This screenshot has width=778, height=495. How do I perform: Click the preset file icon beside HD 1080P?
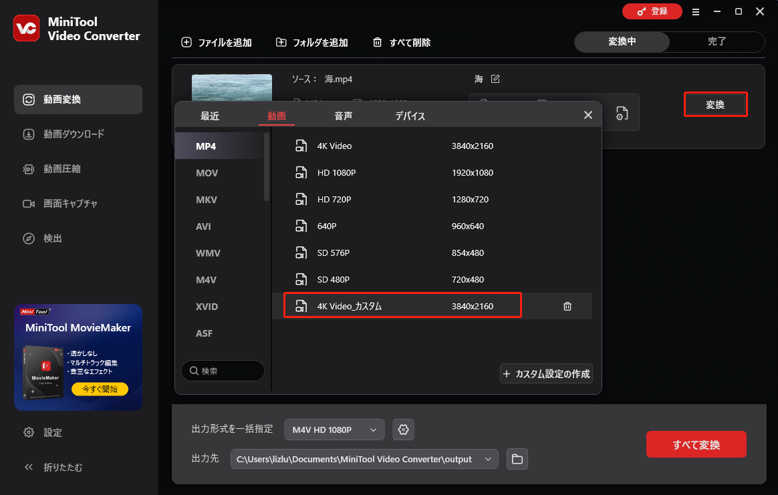pyautogui.click(x=301, y=172)
